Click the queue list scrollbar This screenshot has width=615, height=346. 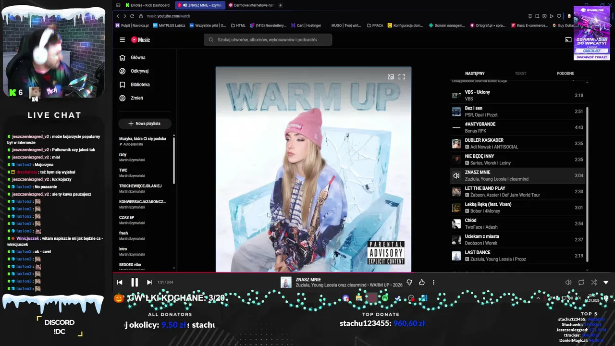(587, 185)
